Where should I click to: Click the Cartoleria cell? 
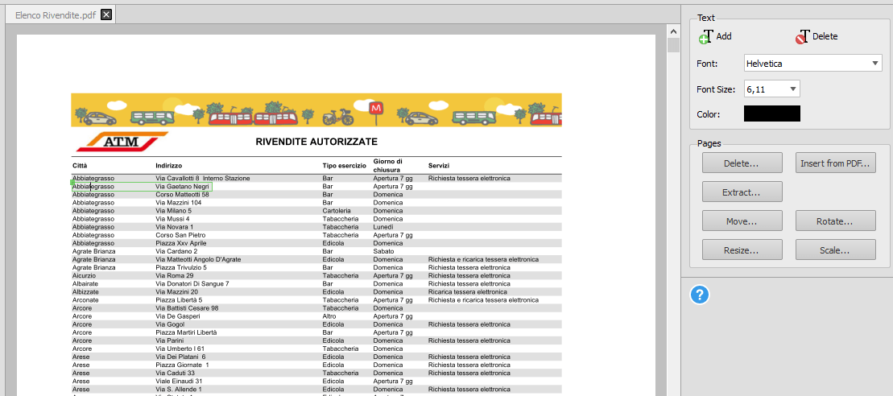337,211
